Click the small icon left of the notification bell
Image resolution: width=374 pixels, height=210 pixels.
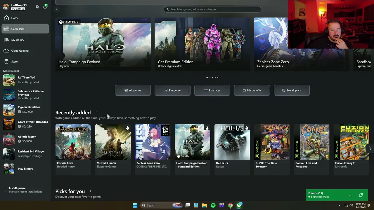[x=37, y=7]
